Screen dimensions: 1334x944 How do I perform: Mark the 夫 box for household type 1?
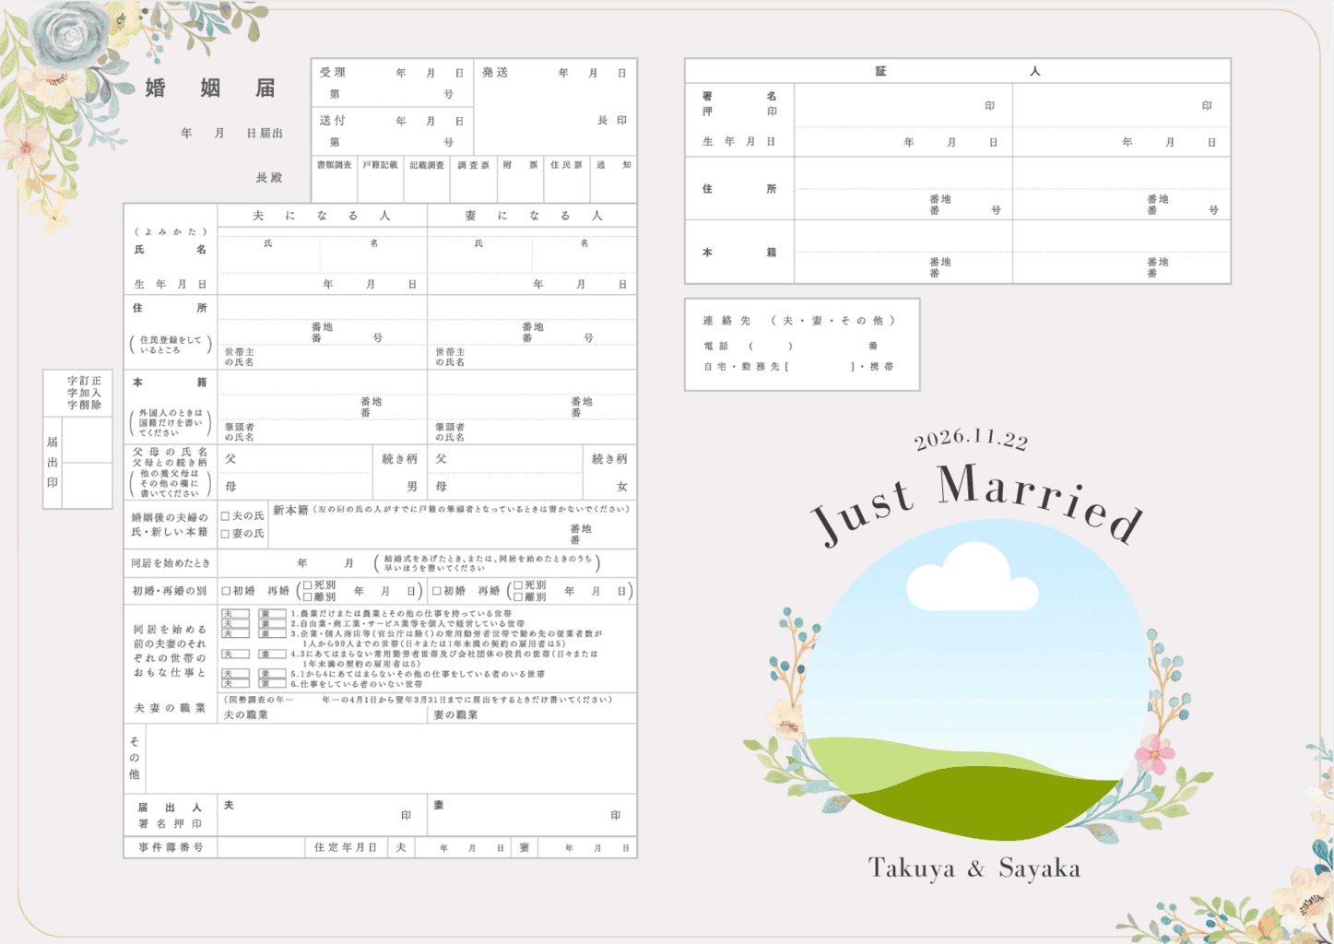tap(235, 613)
